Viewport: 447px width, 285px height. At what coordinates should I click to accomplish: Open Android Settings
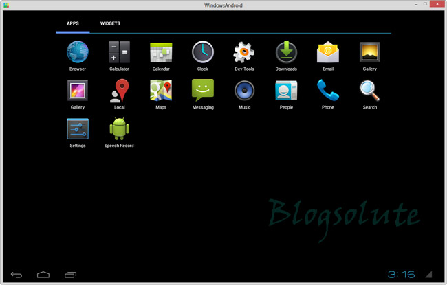[x=78, y=133]
